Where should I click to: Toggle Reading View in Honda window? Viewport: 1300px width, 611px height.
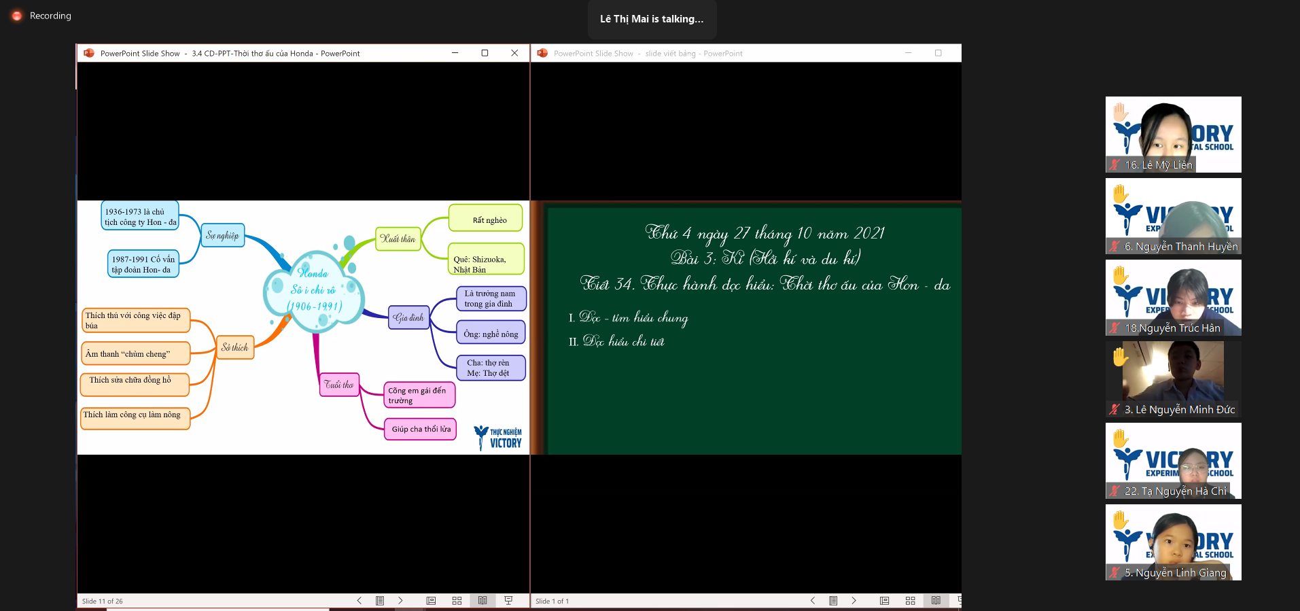(482, 601)
